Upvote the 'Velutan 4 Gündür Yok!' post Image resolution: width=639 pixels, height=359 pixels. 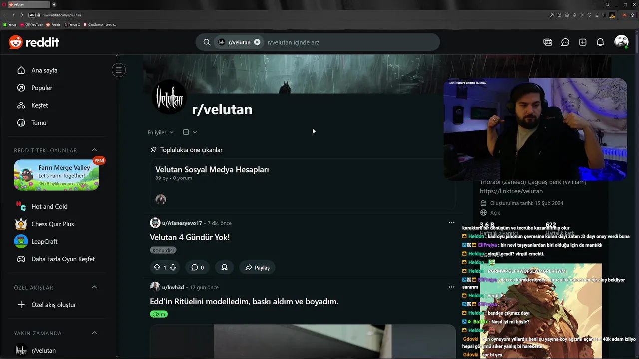(x=157, y=268)
